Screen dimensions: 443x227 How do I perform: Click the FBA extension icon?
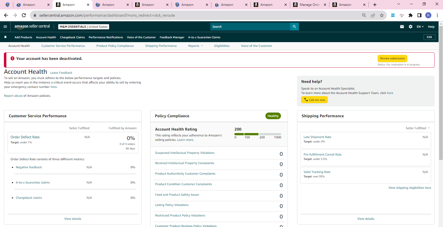click(x=393, y=15)
